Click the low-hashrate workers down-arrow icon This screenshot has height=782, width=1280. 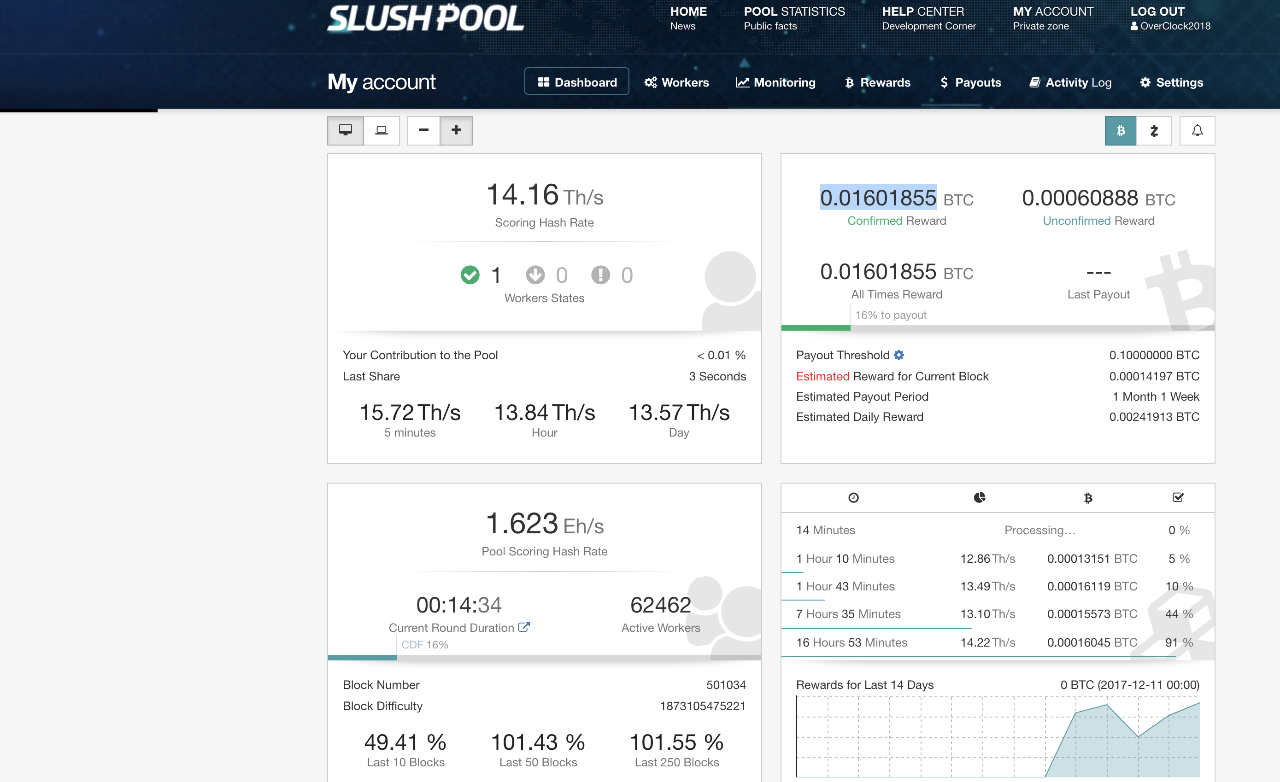click(x=535, y=274)
